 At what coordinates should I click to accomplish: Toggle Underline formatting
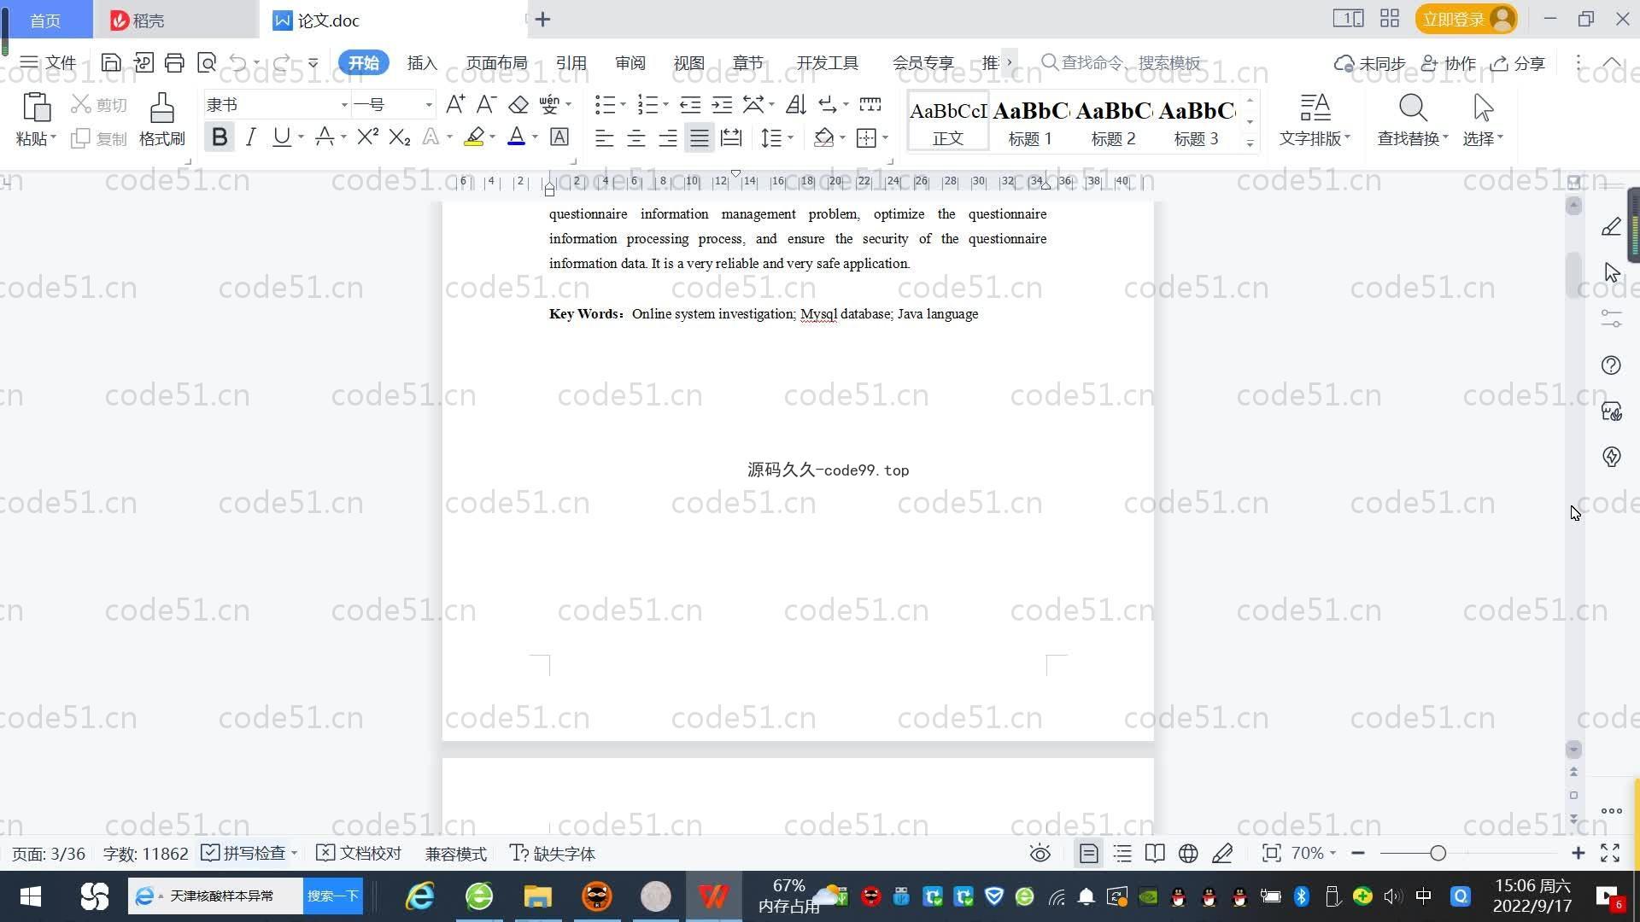click(281, 137)
